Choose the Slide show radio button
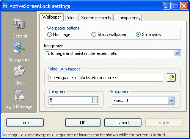 pyautogui.click(x=138, y=34)
